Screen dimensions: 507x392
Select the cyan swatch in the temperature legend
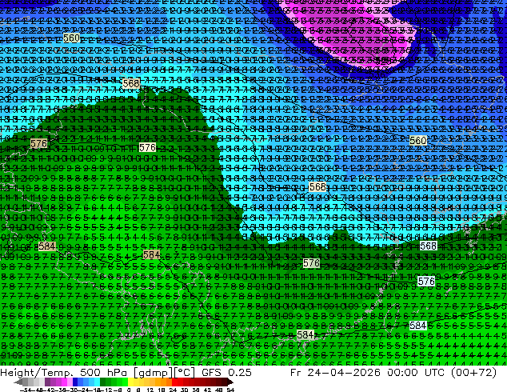[x=97, y=382]
